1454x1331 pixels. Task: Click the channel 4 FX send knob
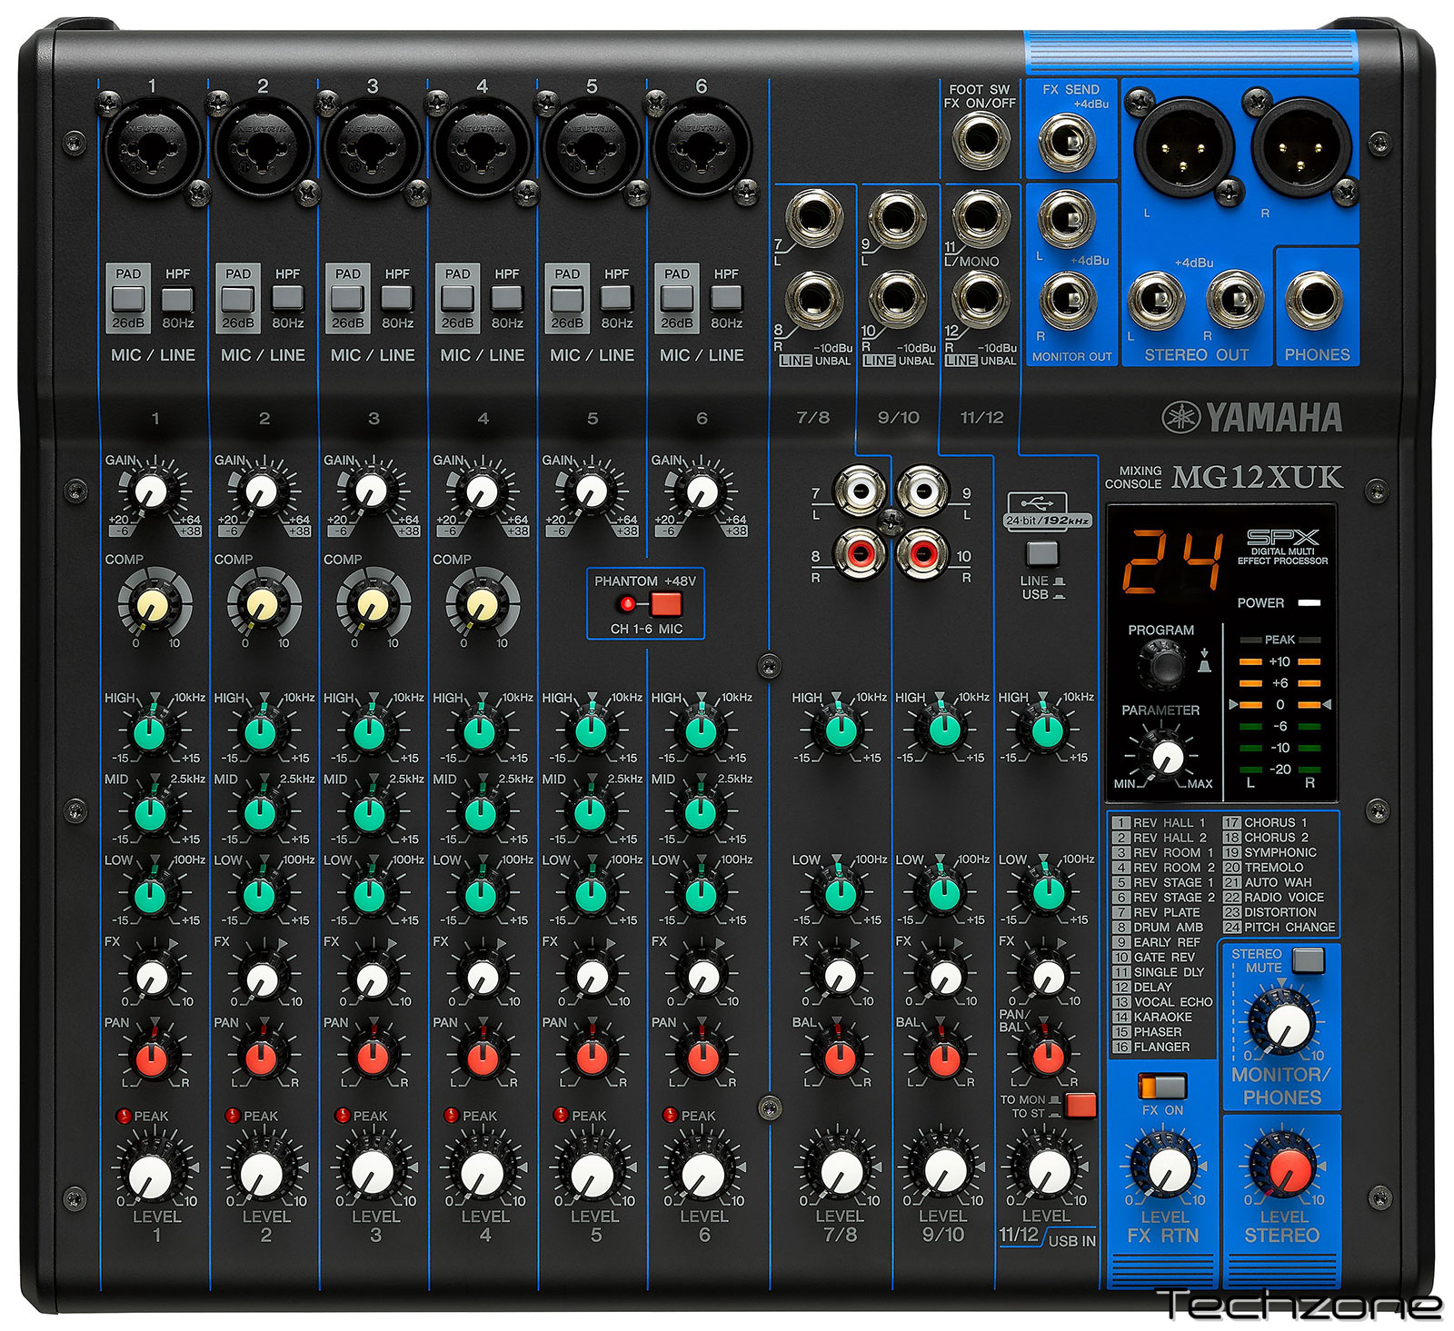point(483,978)
